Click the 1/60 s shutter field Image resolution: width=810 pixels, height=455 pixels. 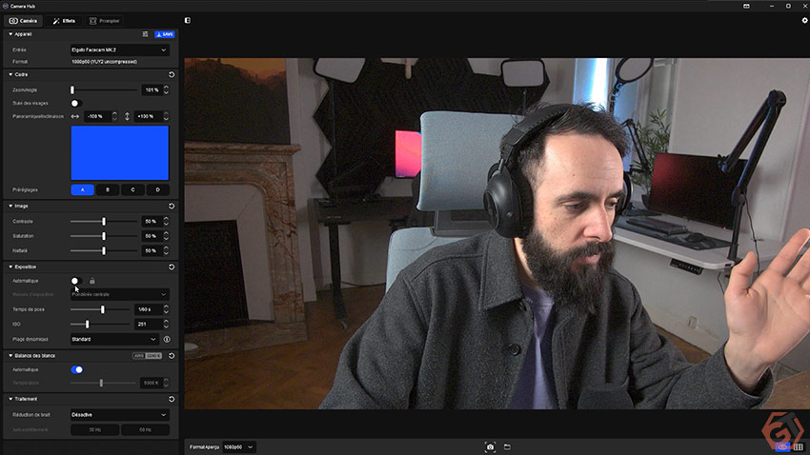148,309
